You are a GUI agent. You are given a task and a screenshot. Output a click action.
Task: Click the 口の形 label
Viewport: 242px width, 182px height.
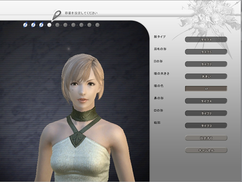[x=158, y=110]
